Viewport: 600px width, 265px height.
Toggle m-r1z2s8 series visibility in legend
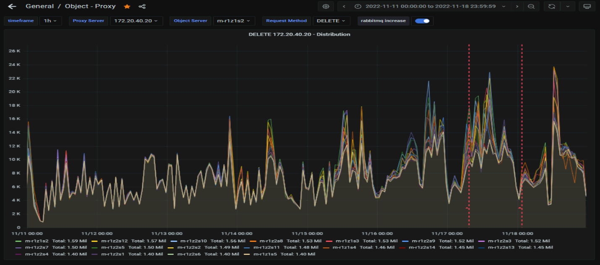pyautogui.click(x=271, y=241)
